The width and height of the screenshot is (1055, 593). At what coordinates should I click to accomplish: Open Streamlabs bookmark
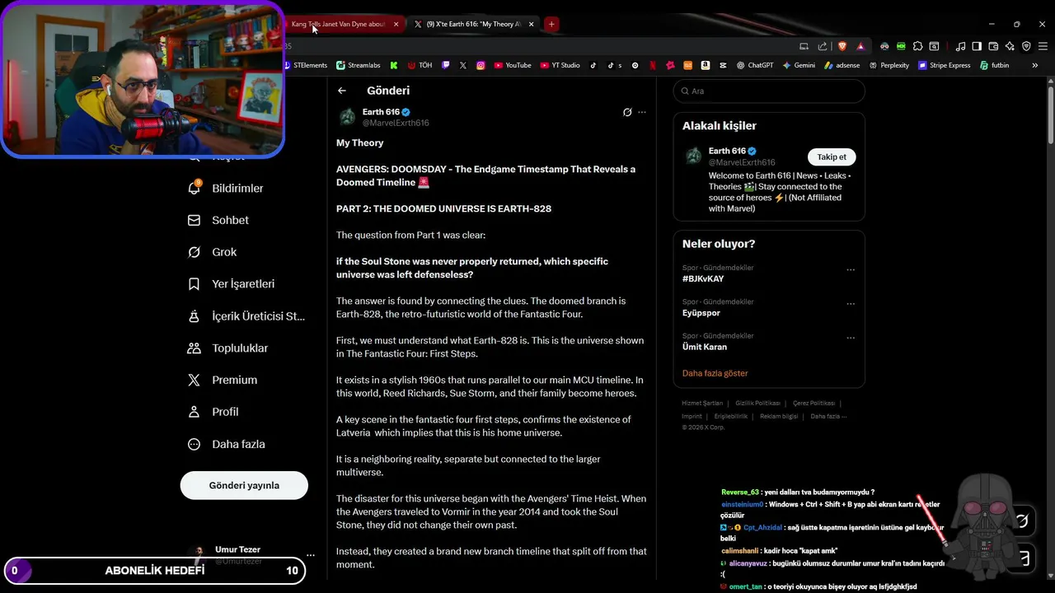(358, 65)
